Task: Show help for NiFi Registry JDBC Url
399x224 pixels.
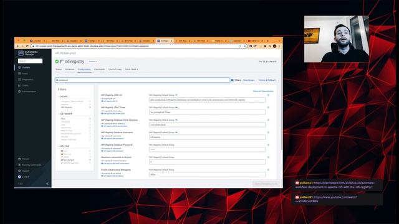Action: tap(268, 95)
